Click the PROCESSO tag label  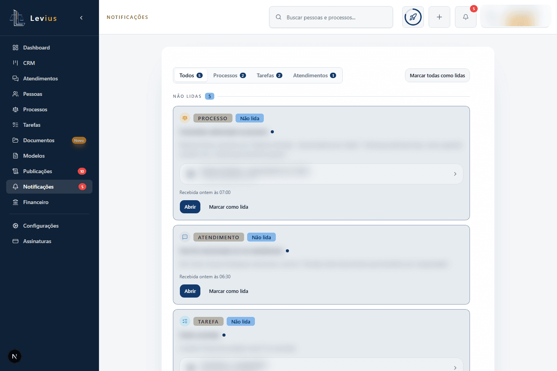tap(213, 118)
